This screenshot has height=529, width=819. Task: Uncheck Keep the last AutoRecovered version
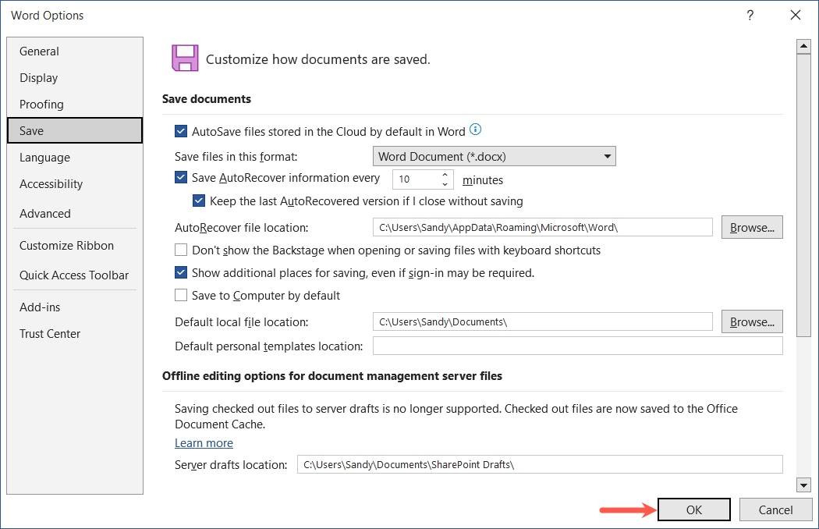pyautogui.click(x=199, y=201)
